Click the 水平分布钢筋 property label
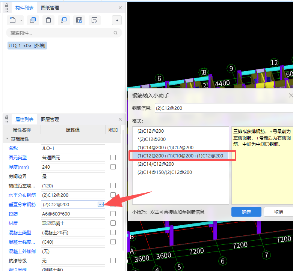 coord(22,195)
